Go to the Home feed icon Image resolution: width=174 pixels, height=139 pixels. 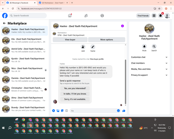click(x=70, y=16)
